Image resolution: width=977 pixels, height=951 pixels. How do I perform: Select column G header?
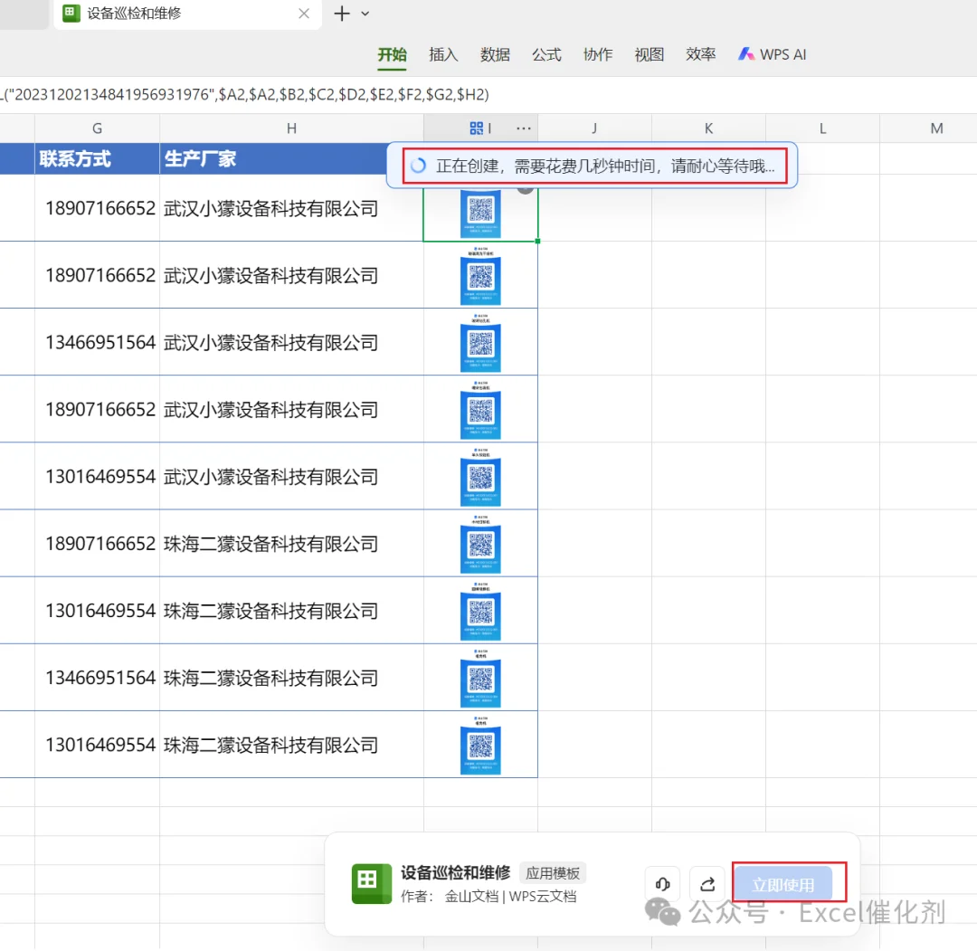(97, 128)
